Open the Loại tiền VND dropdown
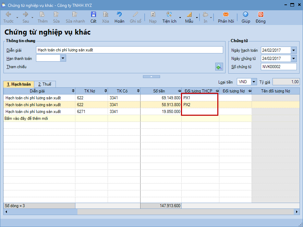 (254, 82)
